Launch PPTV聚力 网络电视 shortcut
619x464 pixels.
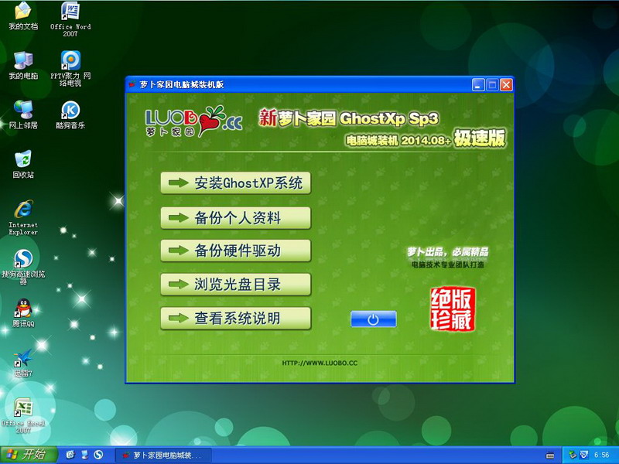(x=70, y=69)
